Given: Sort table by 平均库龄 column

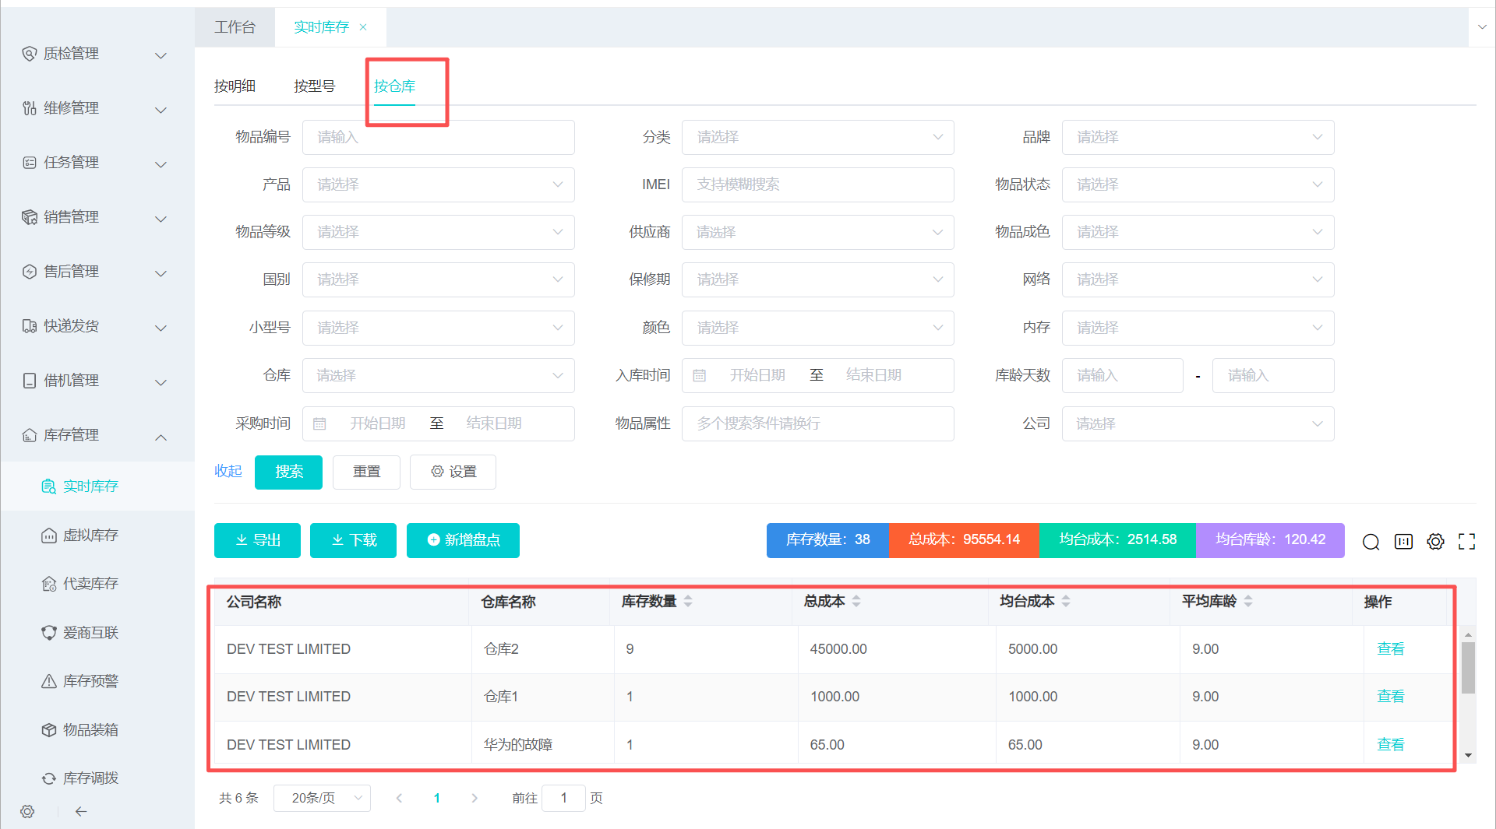Looking at the screenshot, I should click(1247, 602).
